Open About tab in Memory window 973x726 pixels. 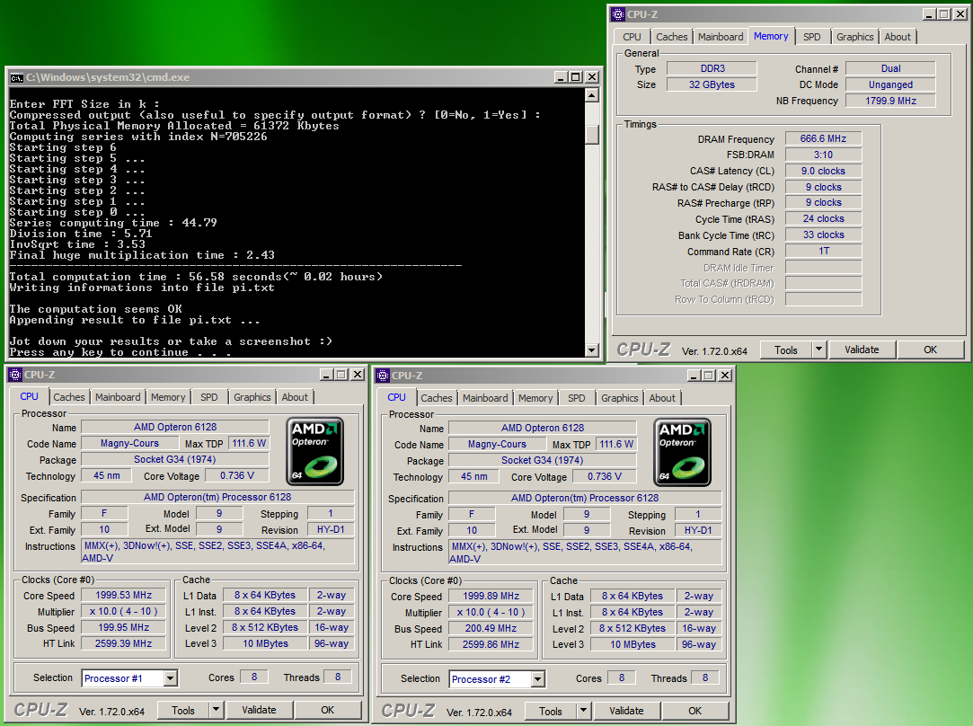(x=898, y=37)
